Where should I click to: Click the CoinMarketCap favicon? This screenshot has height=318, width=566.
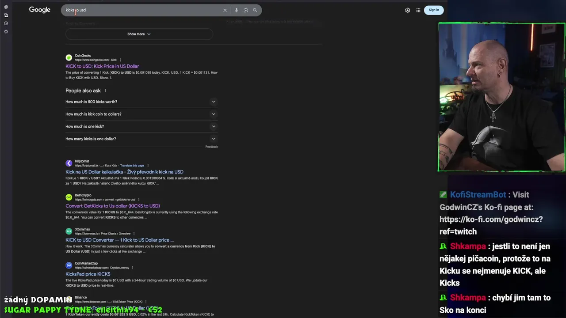click(69, 265)
